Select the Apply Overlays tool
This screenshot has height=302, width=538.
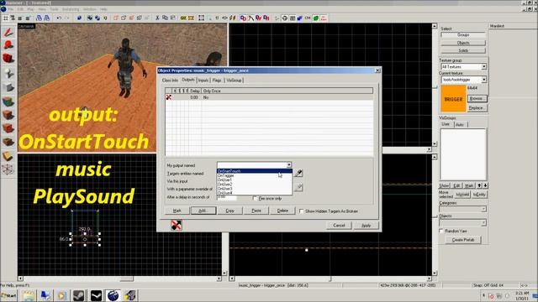(x=8, y=142)
